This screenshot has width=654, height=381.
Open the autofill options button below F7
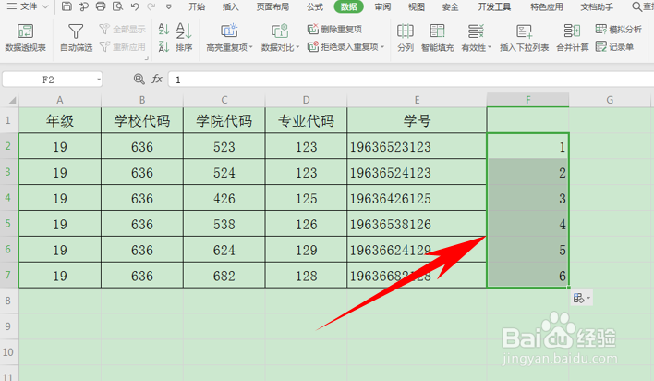[x=581, y=299]
